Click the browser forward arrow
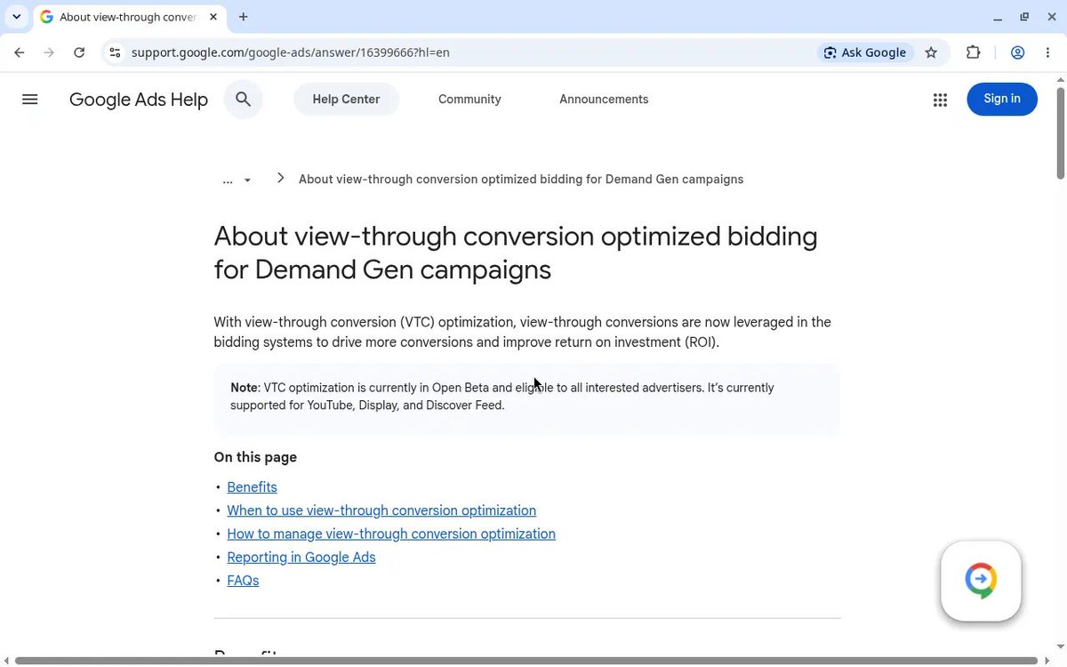Viewport: 1067px width, 667px height. click(x=49, y=52)
